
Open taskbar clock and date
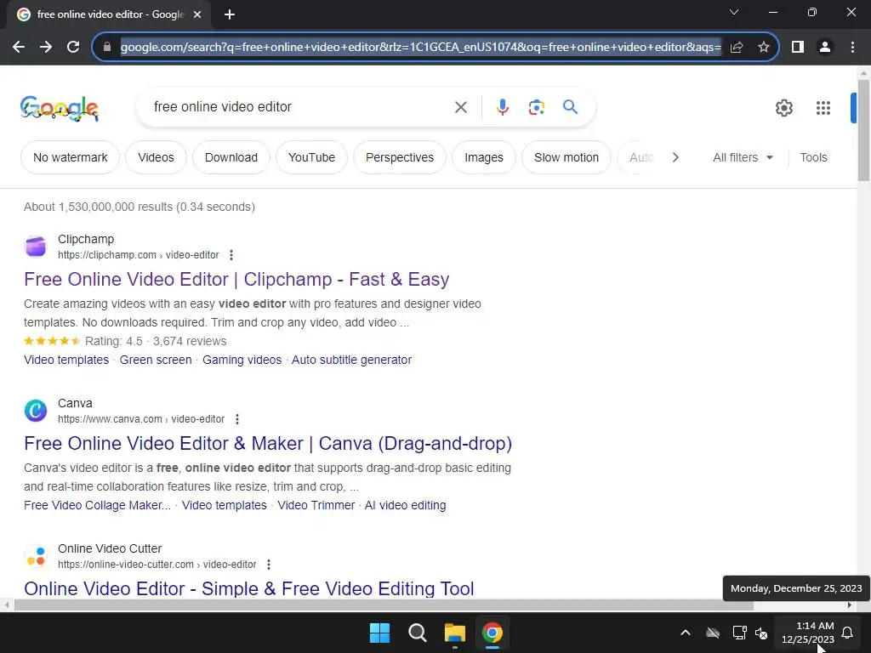click(x=808, y=633)
